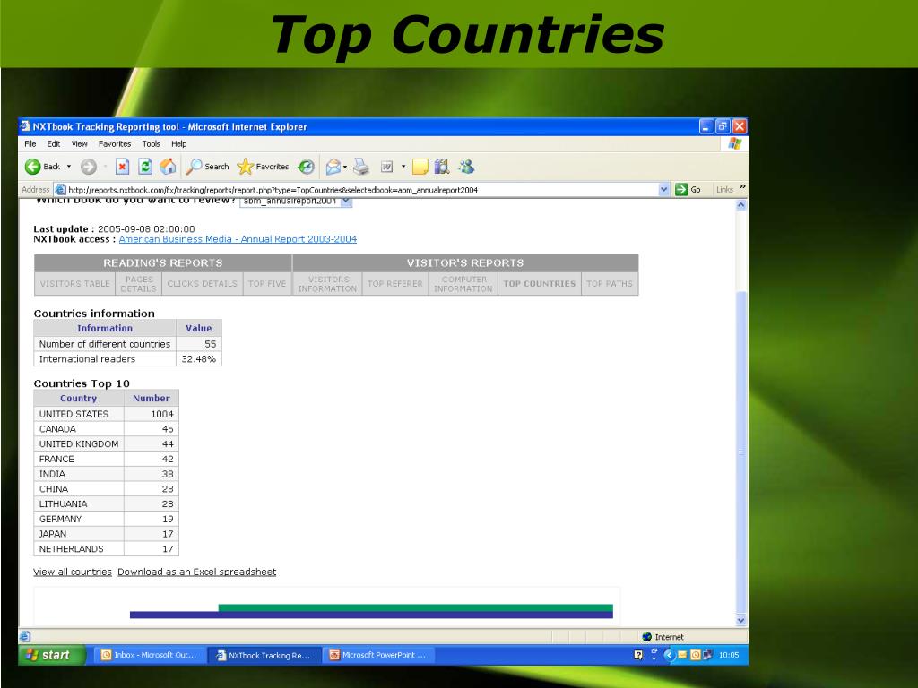Print the page with the printer icon
The height and width of the screenshot is (688, 918).
tap(361, 167)
